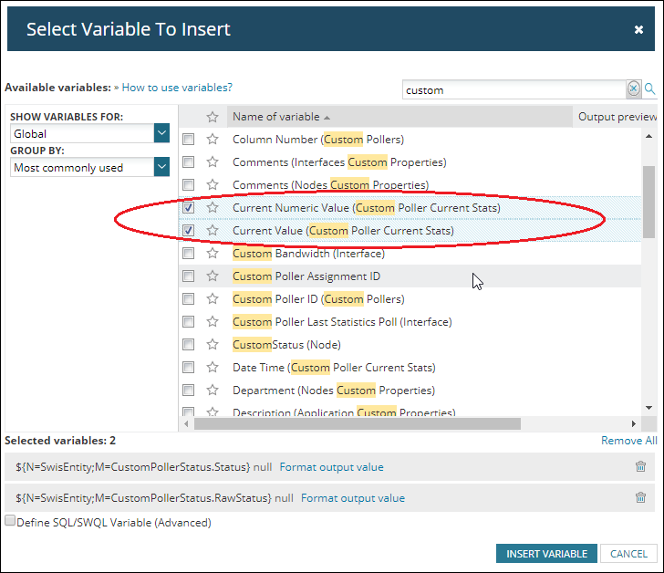Uncheck Current Value (Custom Poller Current Stats) checkbox
The width and height of the screenshot is (664, 573).
189,230
